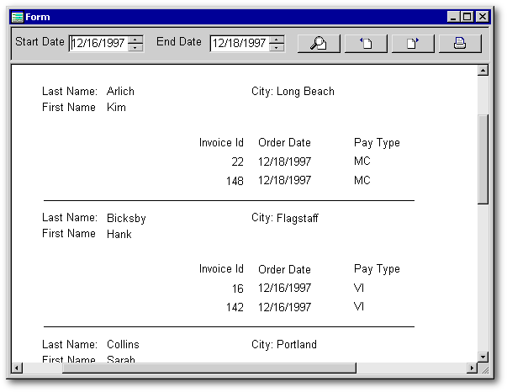Decrease End Date with down spinner arrow
Viewport: 507px width, 392px height.
(277, 47)
